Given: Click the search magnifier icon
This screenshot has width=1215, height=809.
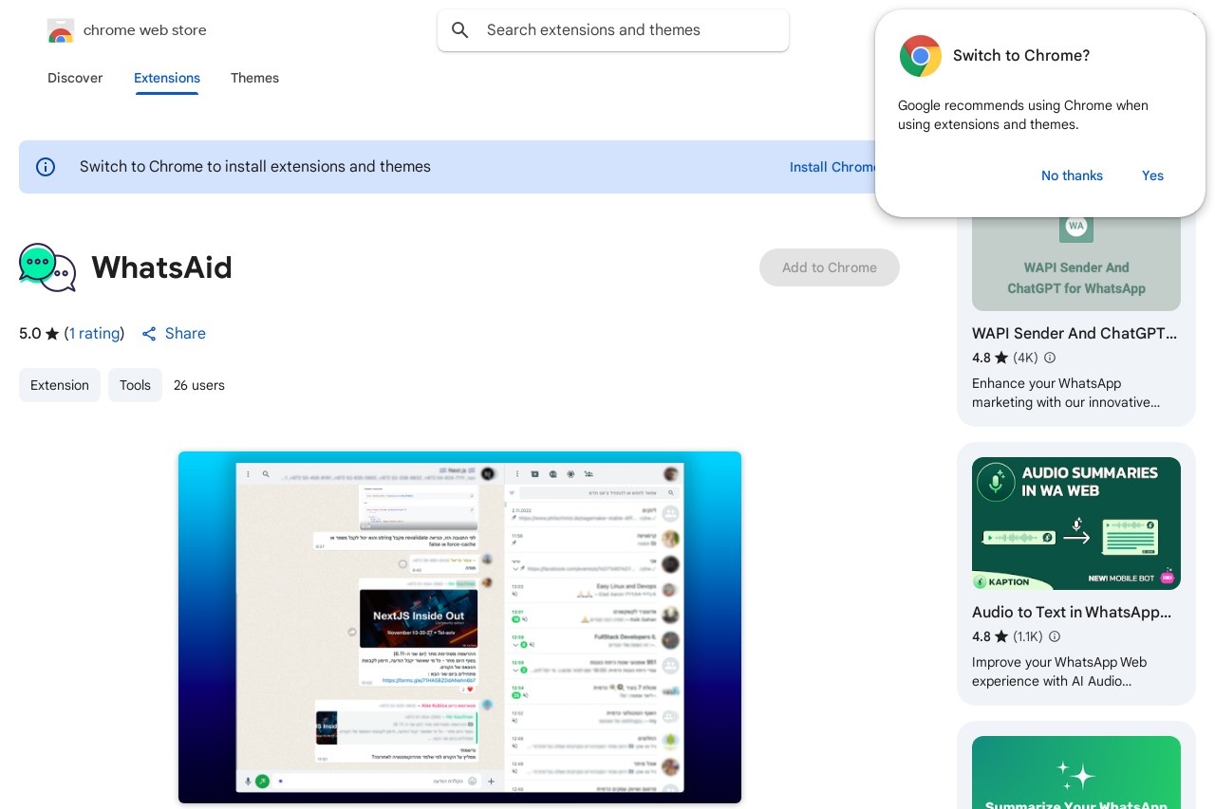Looking at the screenshot, I should click(x=460, y=30).
